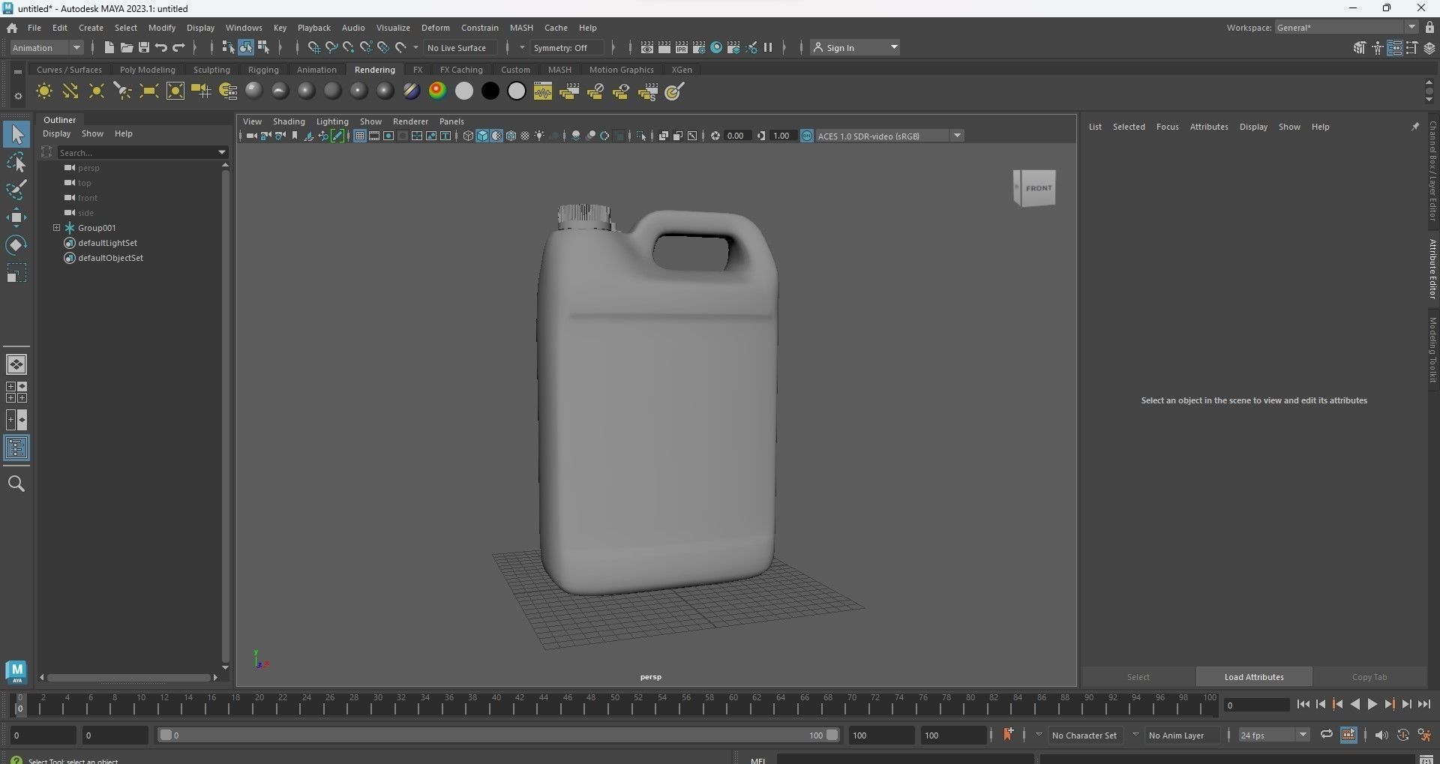1440x764 pixels.
Task: Open the viewport Shading menu
Action: pos(289,121)
